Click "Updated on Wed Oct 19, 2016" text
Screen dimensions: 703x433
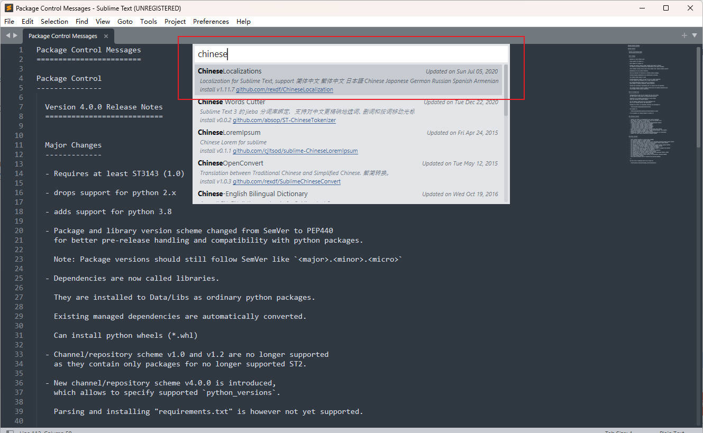[x=460, y=194]
